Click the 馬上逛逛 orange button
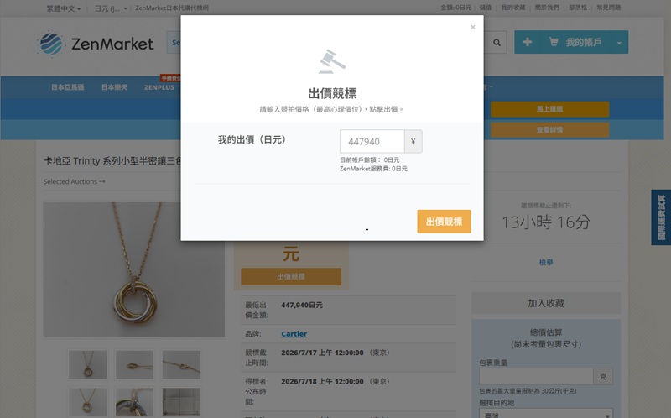The width and height of the screenshot is (671, 418). coord(549,109)
